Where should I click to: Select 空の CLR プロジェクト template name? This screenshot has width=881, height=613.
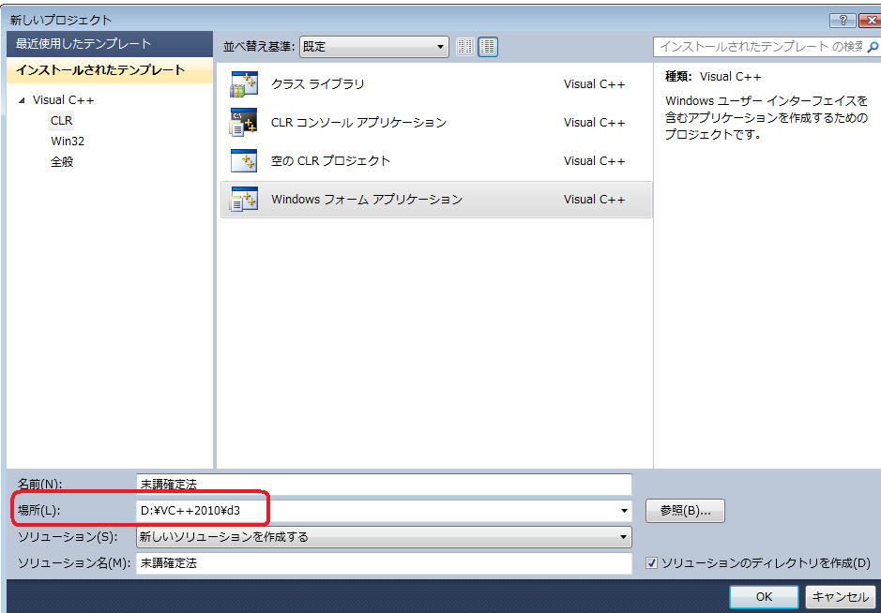pos(330,160)
